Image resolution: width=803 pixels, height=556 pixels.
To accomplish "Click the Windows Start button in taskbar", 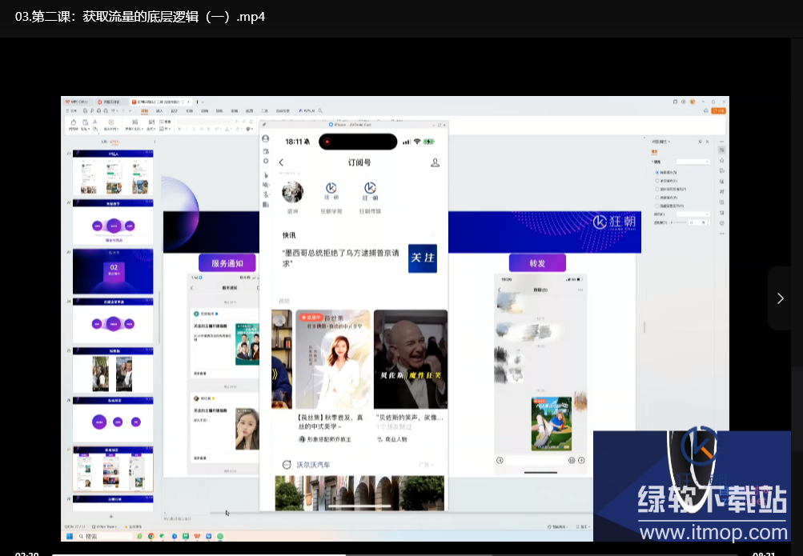I will pyautogui.click(x=70, y=536).
